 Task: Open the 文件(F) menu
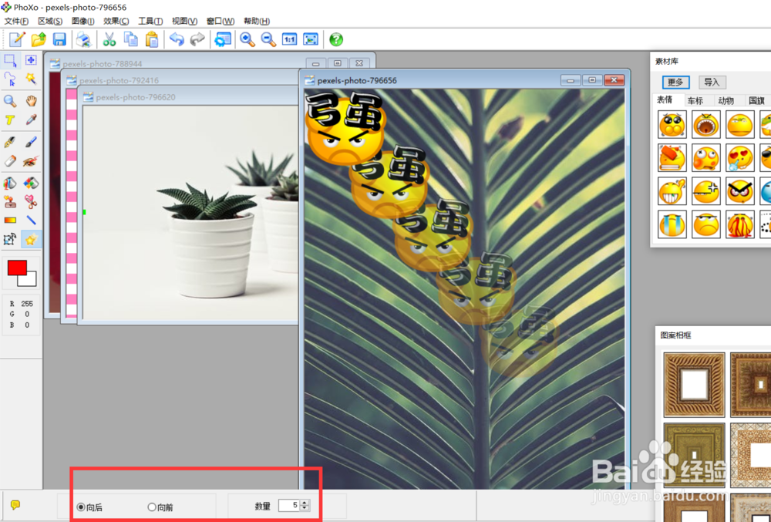point(16,21)
